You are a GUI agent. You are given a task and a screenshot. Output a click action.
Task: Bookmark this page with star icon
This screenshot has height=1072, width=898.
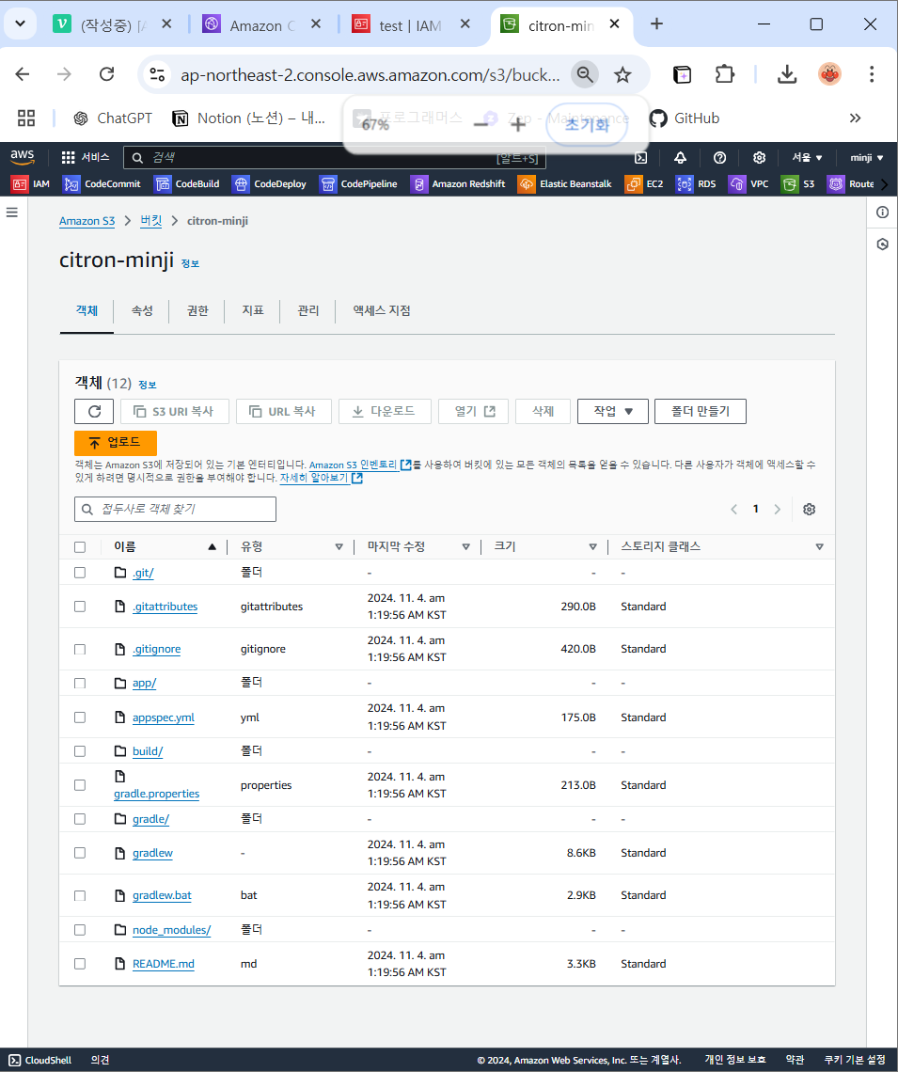pyautogui.click(x=622, y=74)
